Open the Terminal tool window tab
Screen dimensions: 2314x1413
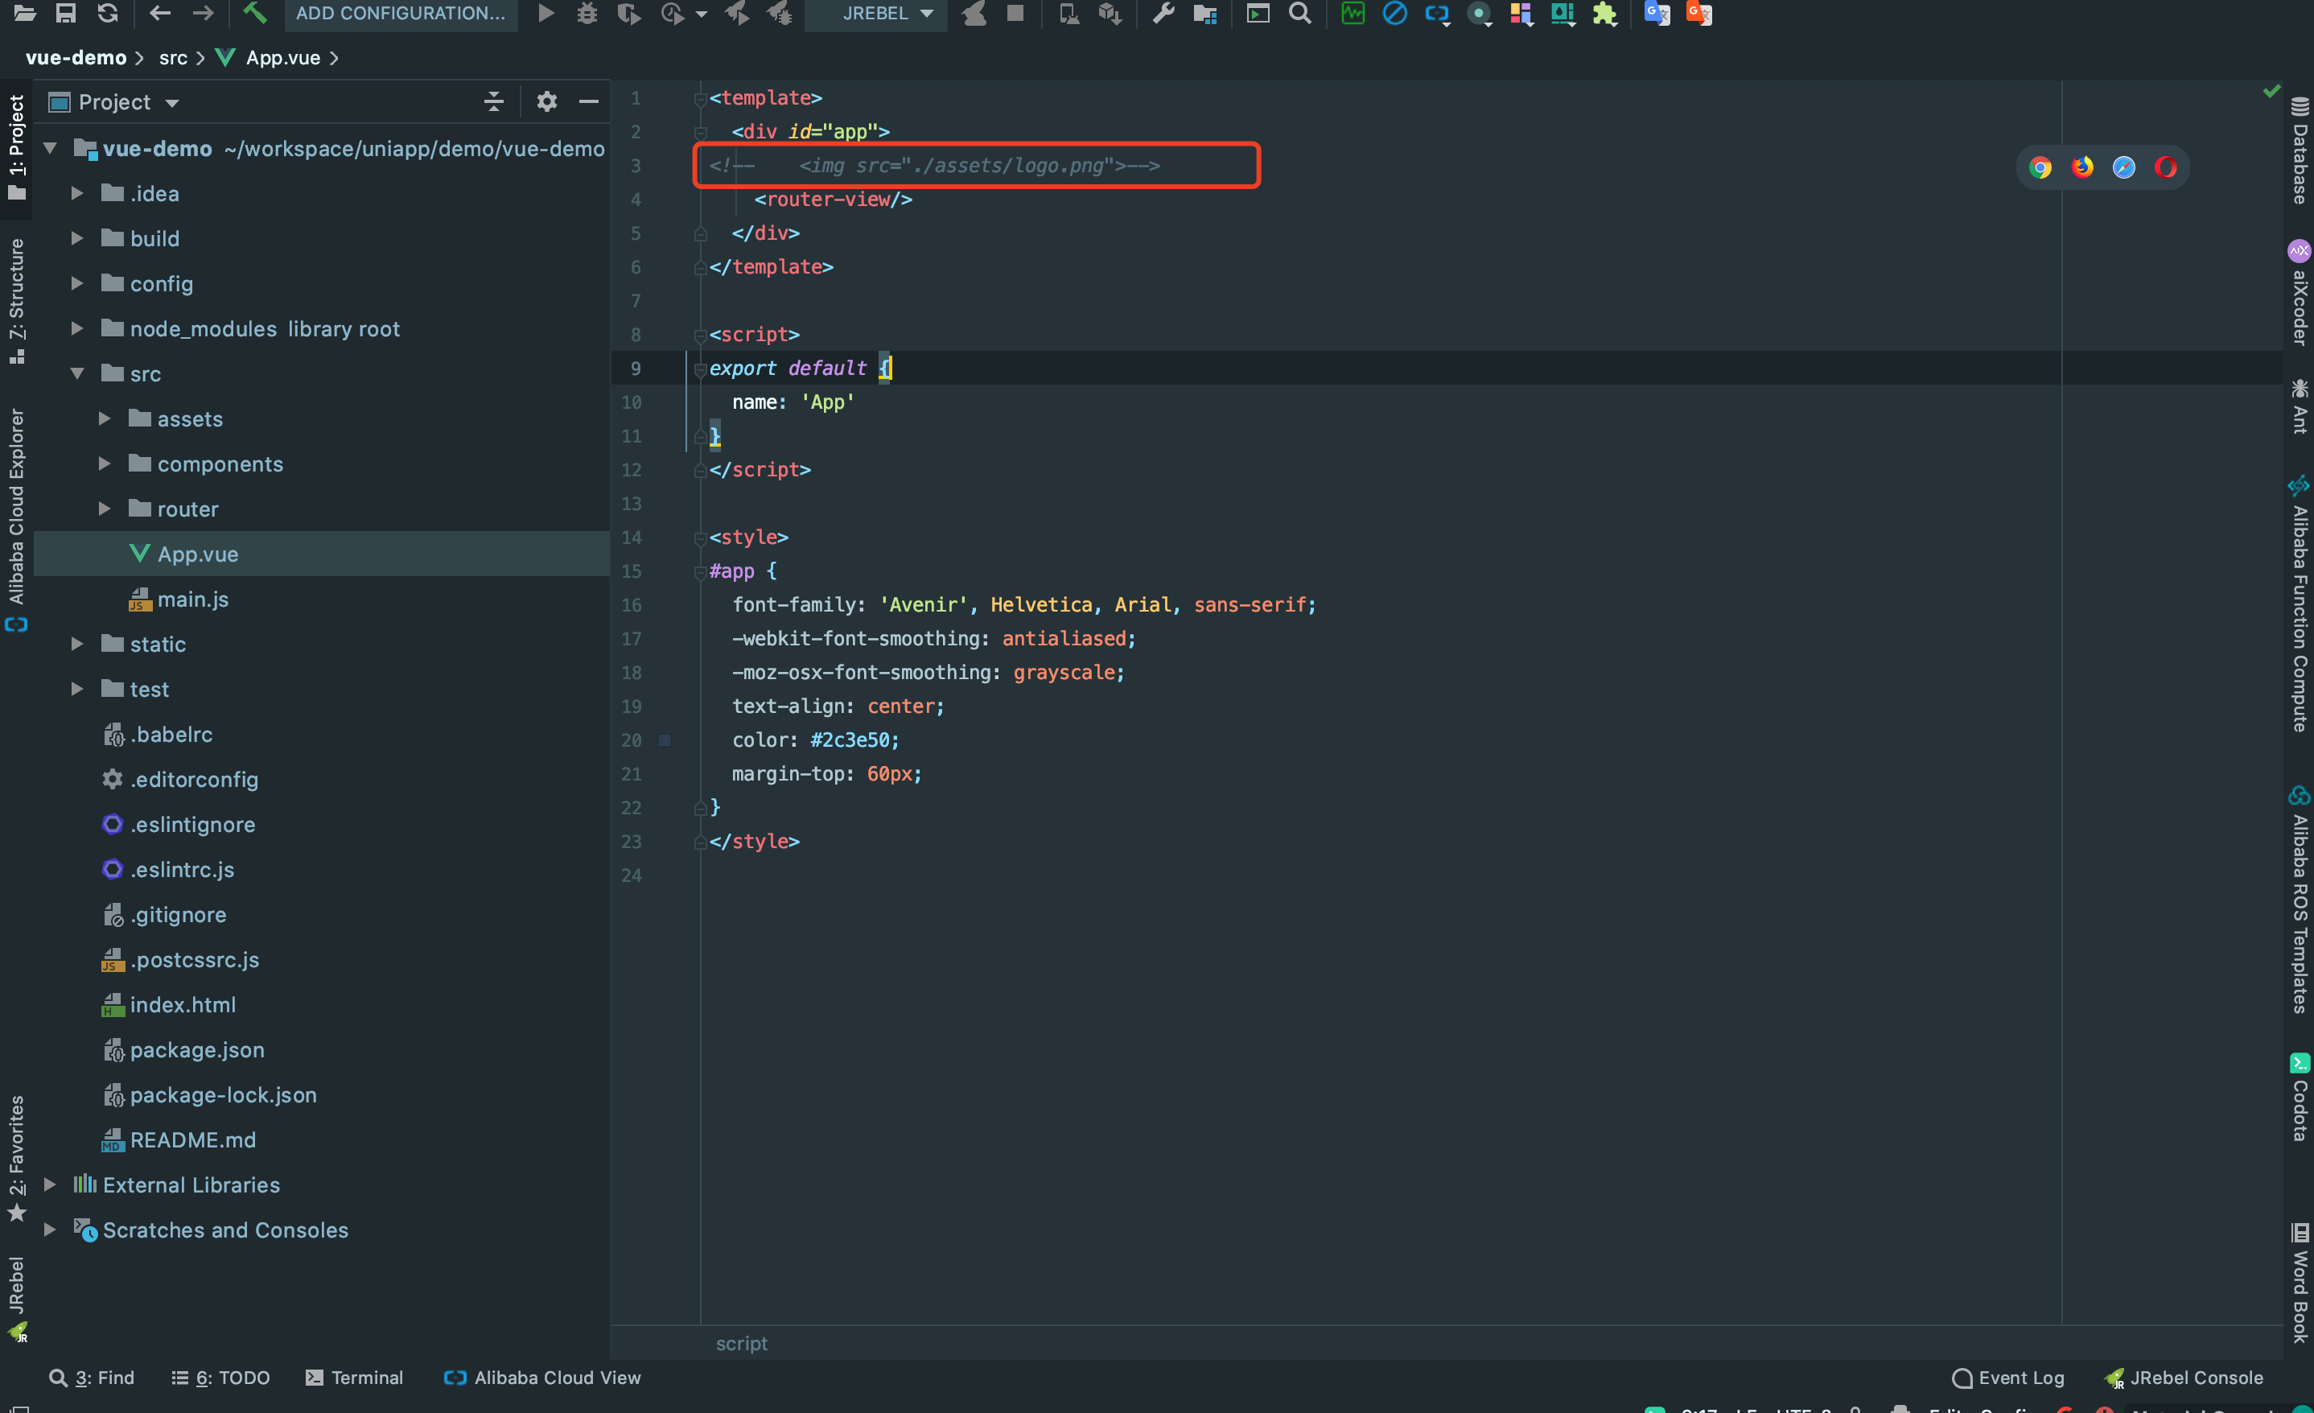pyautogui.click(x=354, y=1378)
